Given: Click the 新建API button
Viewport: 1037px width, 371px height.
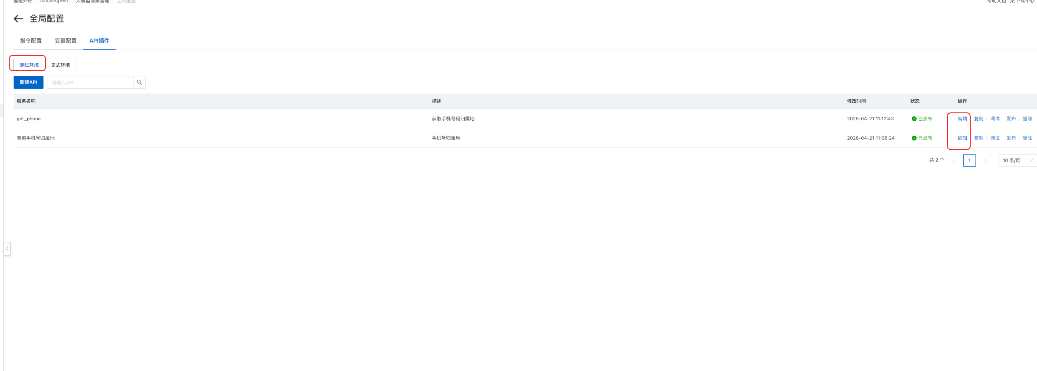Looking at the screenshot, I should pos(29,82).
